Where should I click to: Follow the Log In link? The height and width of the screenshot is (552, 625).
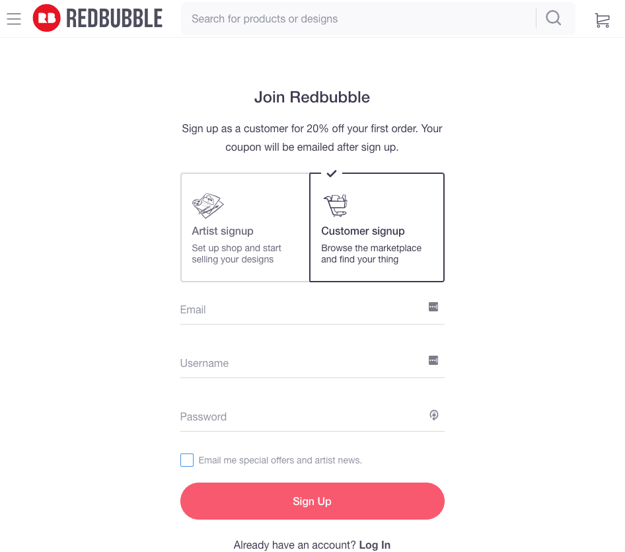(375, 545)
